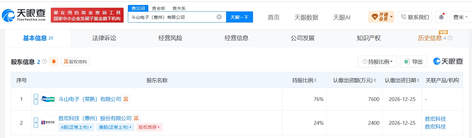
Task: Click the 天眼一下 search button
Action: [239, 17]
